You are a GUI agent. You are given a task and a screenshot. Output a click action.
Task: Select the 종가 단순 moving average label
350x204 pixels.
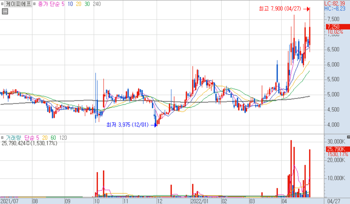[x=49, y=4]
